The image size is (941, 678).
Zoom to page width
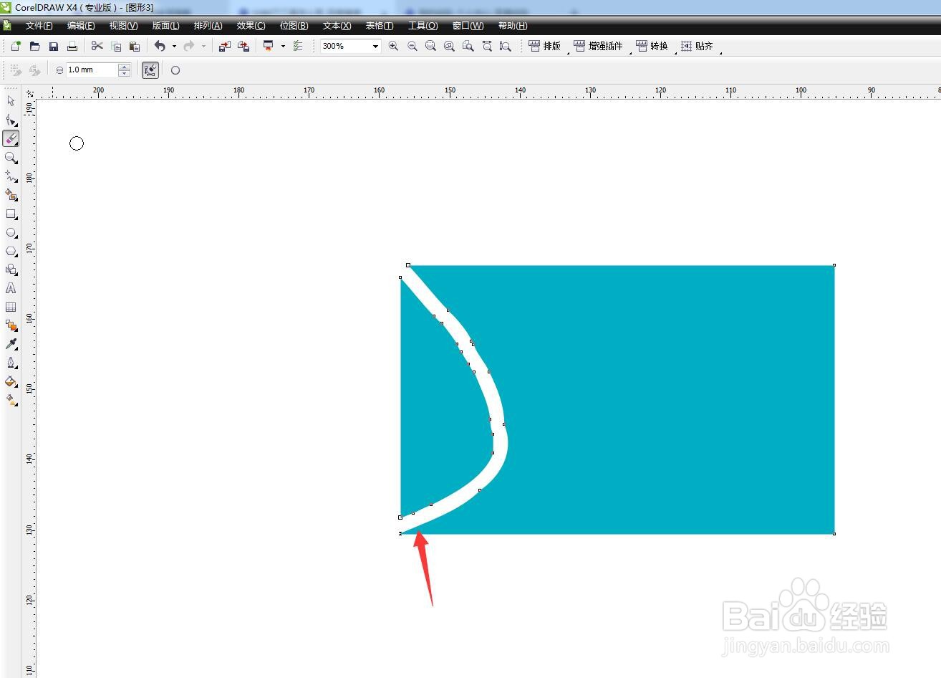487,46
